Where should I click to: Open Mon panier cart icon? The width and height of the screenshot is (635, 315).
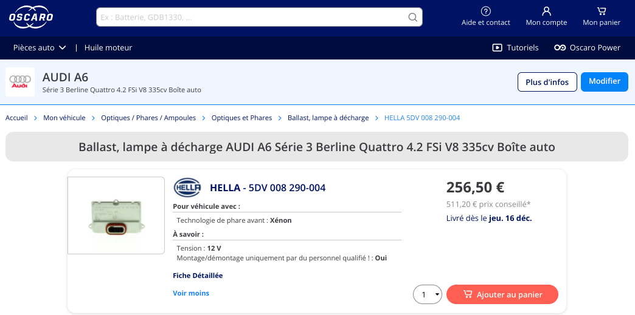[601, 11]
